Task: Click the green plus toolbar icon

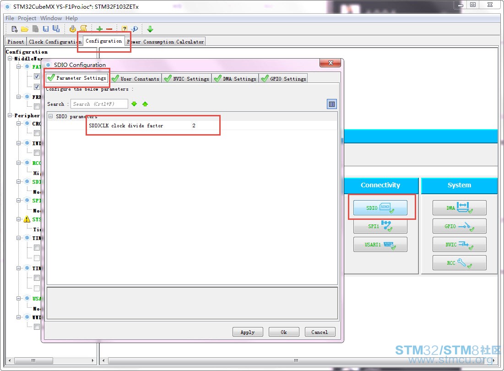Action: pos(99,29)
